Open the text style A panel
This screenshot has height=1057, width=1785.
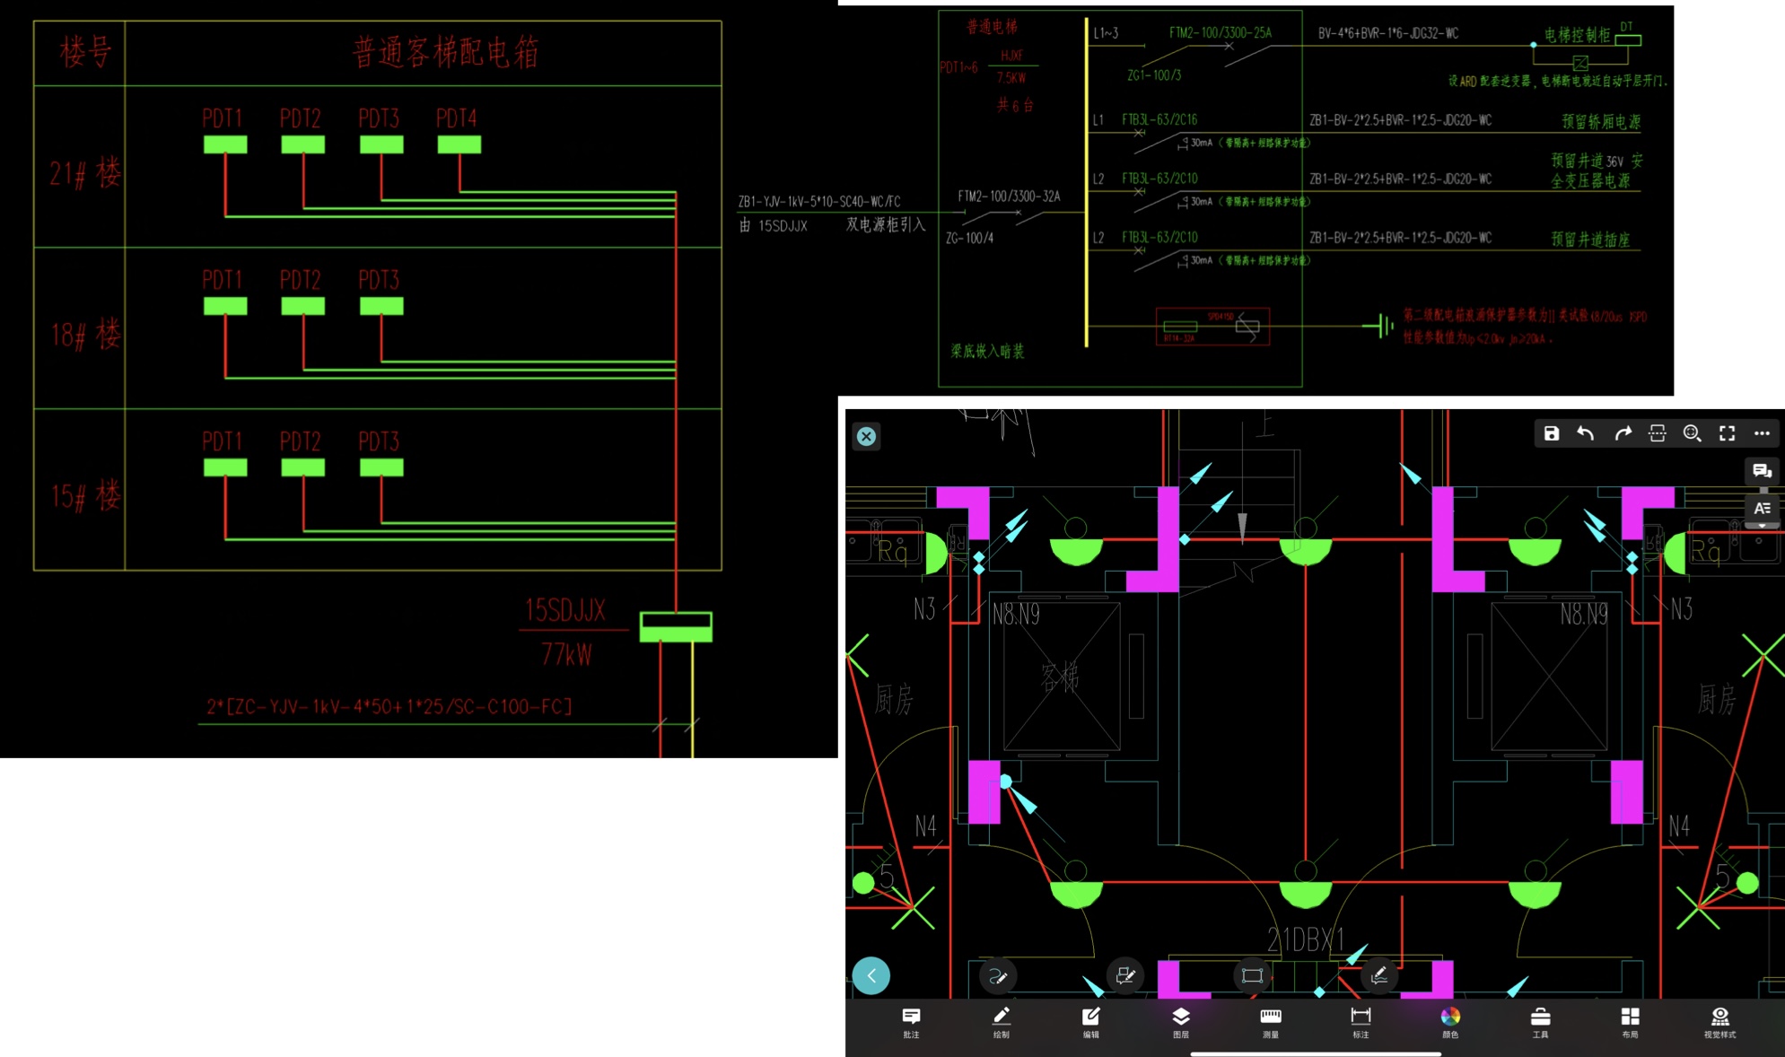[1762, 508]
